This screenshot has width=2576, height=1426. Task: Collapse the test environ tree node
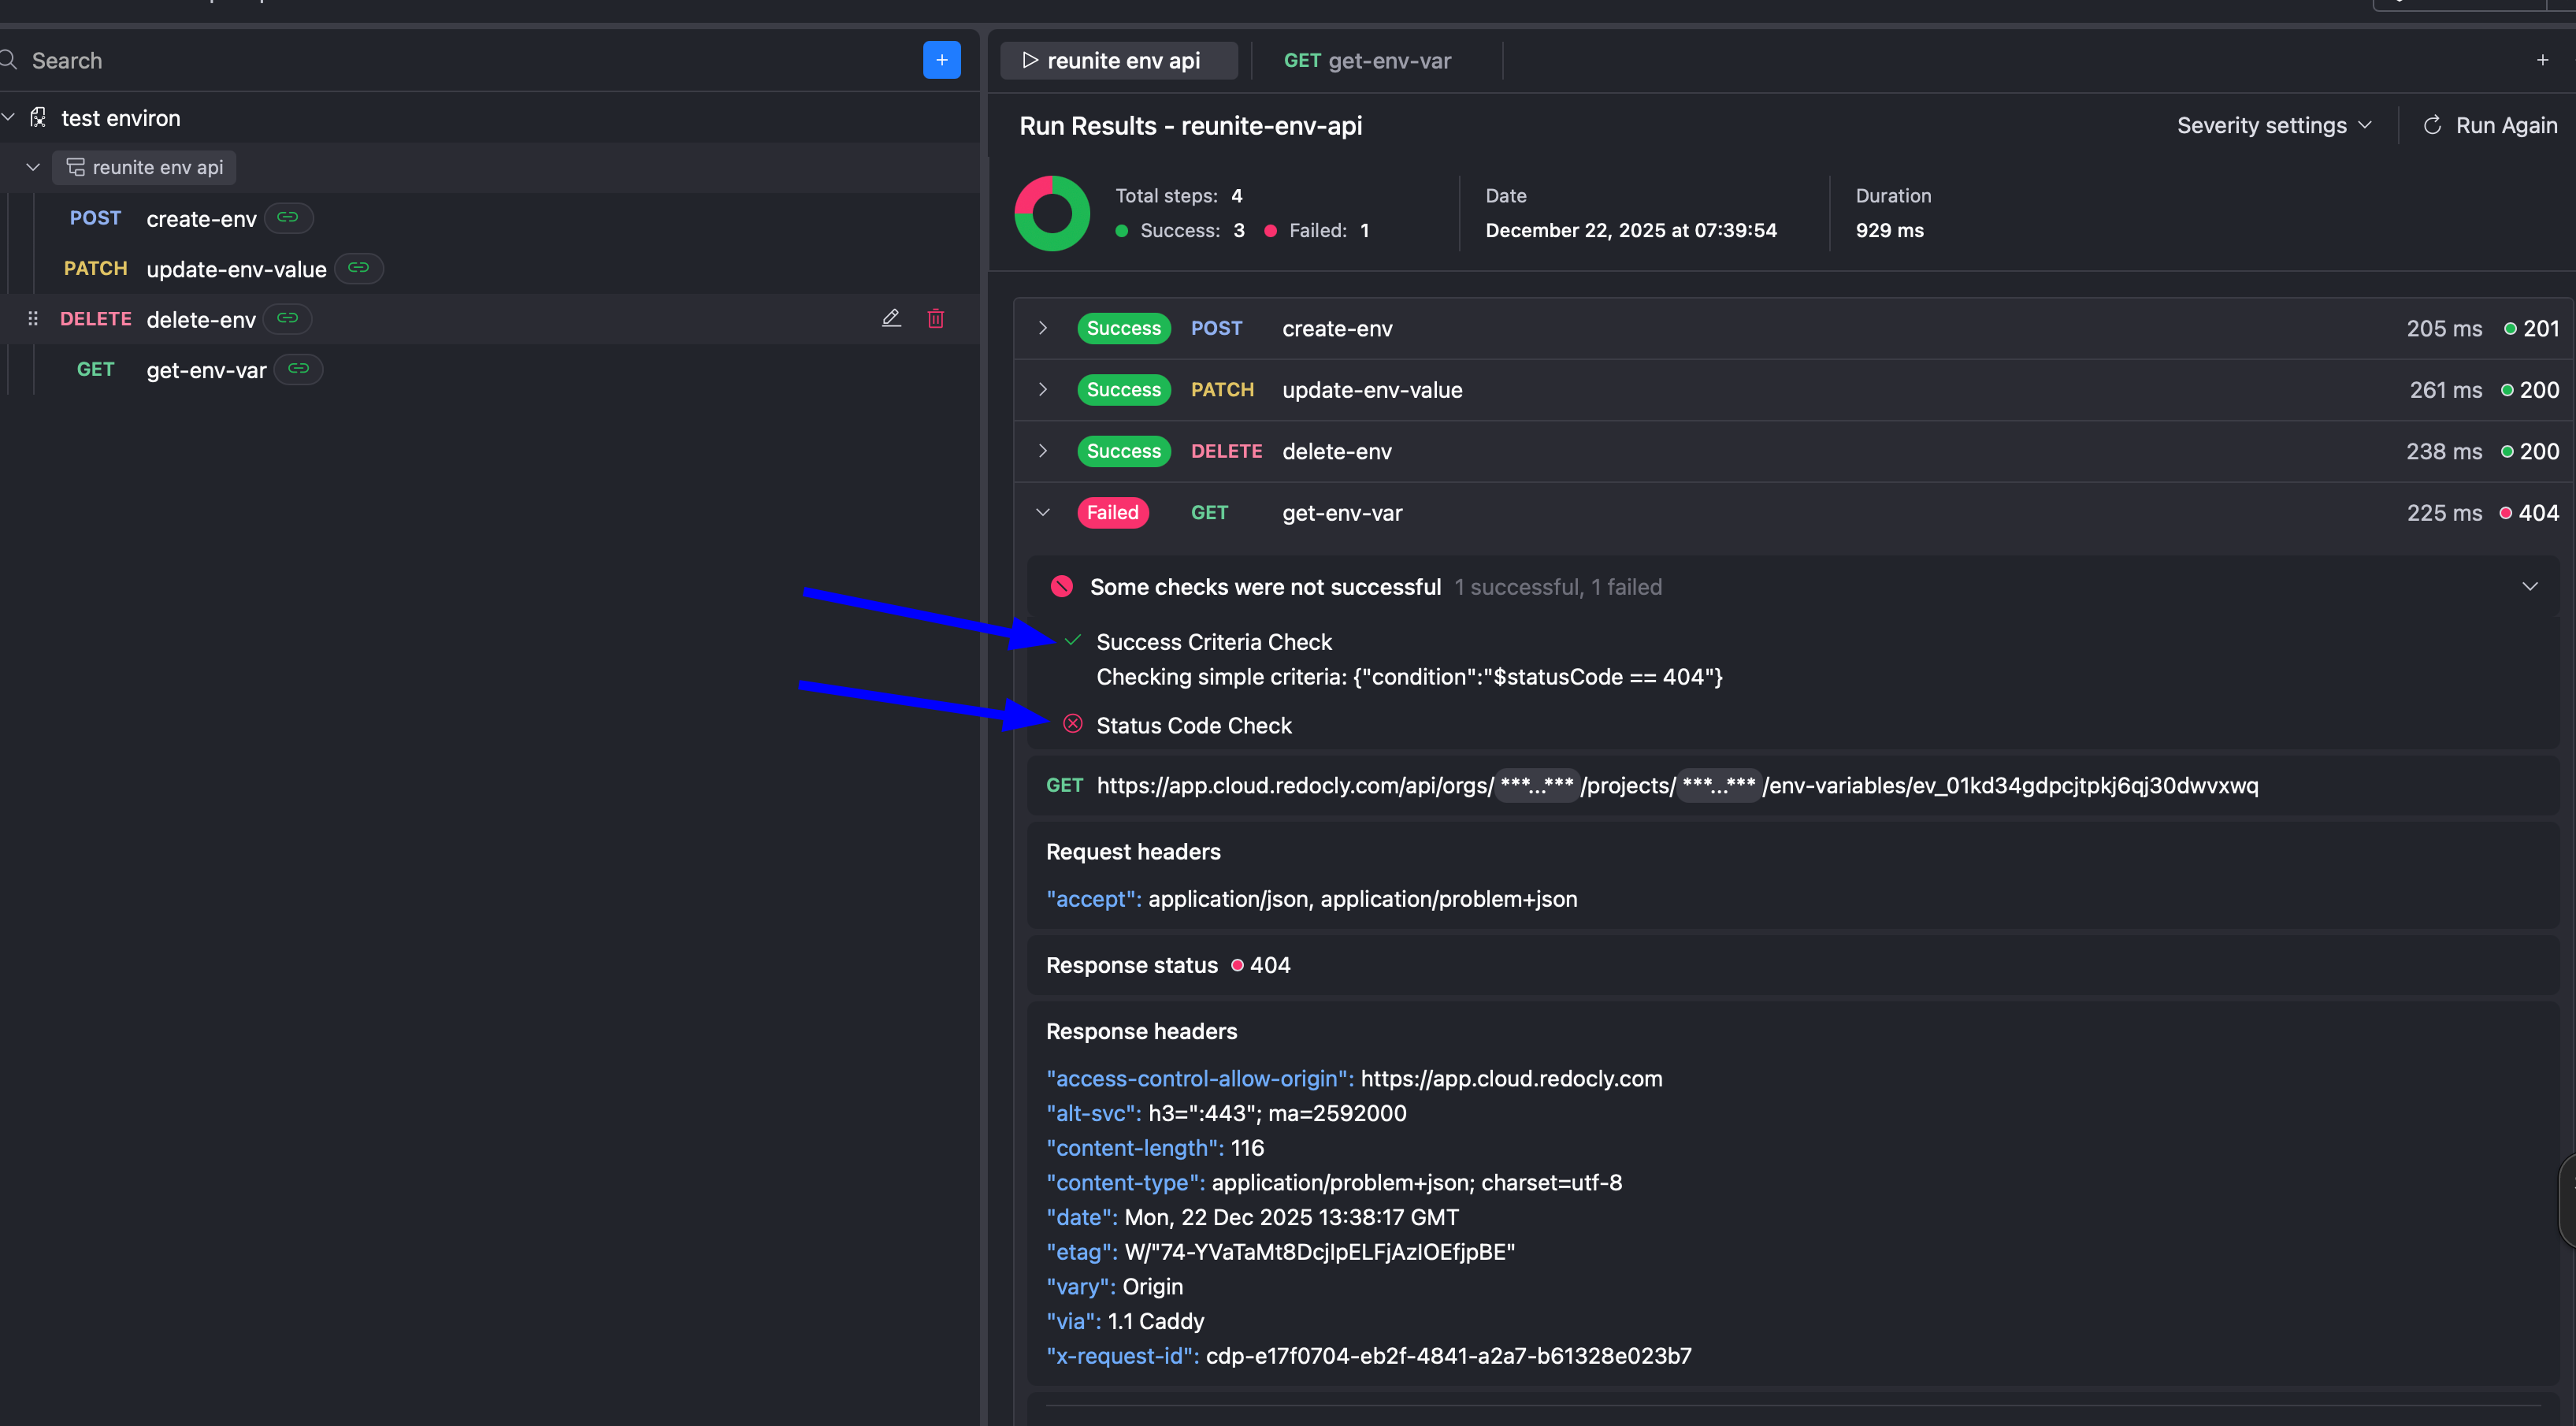click(9, 117)
